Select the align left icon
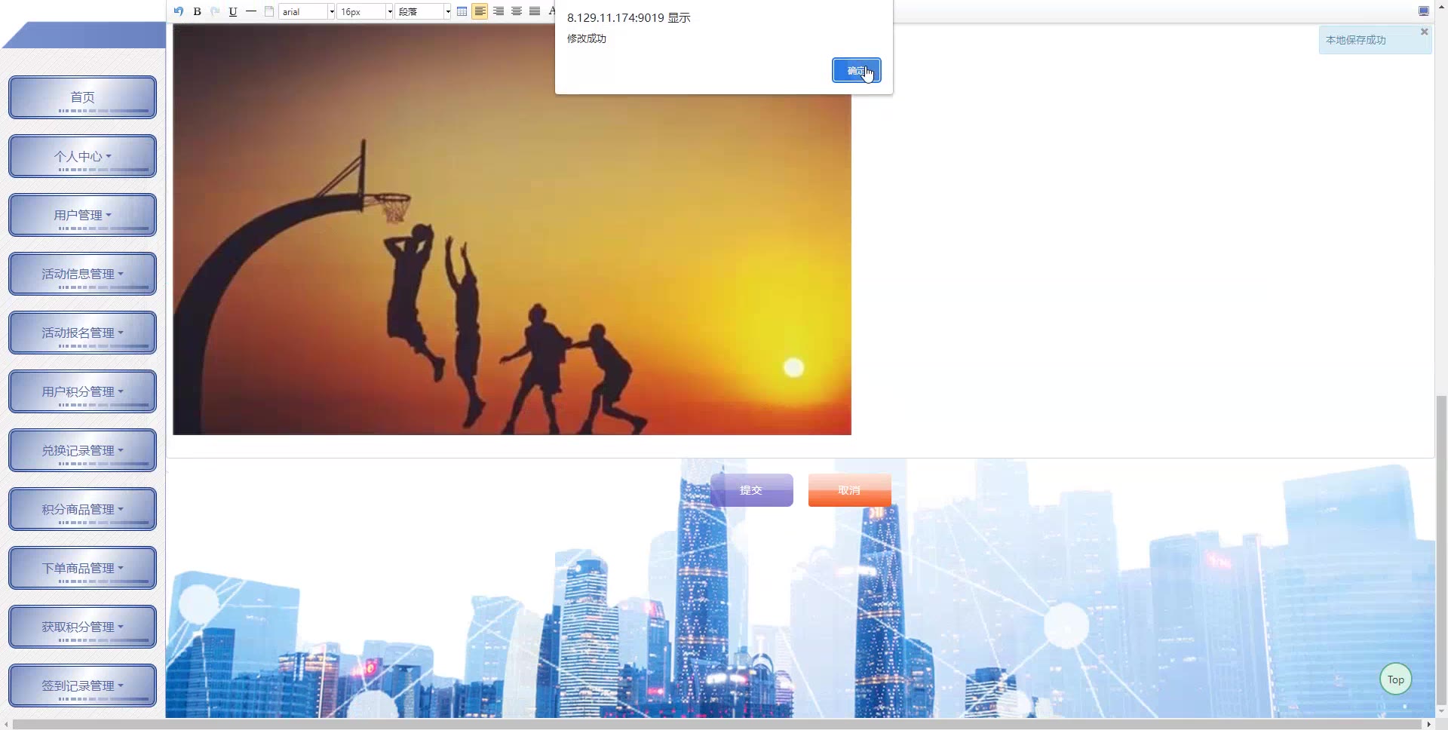Viewport: 1448px width, 730px height. click(x=480, y=11)
